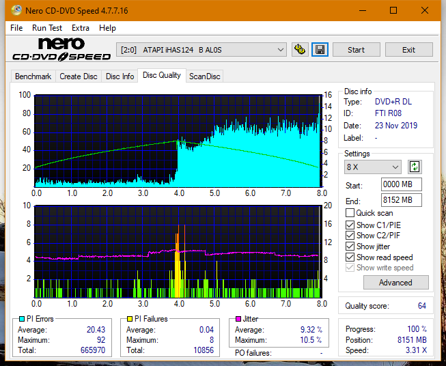Open the drive selection dropdown
Viewport: 446px width, 366px height.
pos(201,50)
